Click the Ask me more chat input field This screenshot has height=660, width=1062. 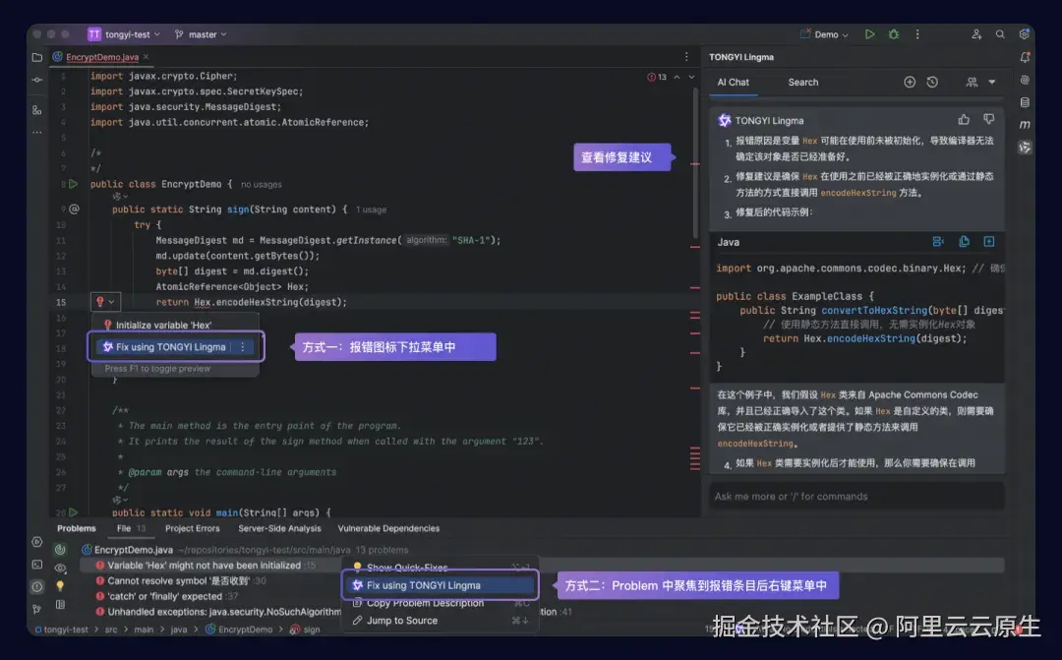click(x=856, y=496)
